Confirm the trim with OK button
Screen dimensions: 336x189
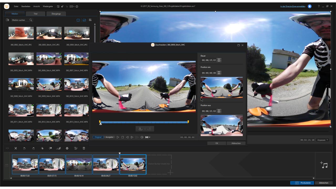tap(217, 143)
